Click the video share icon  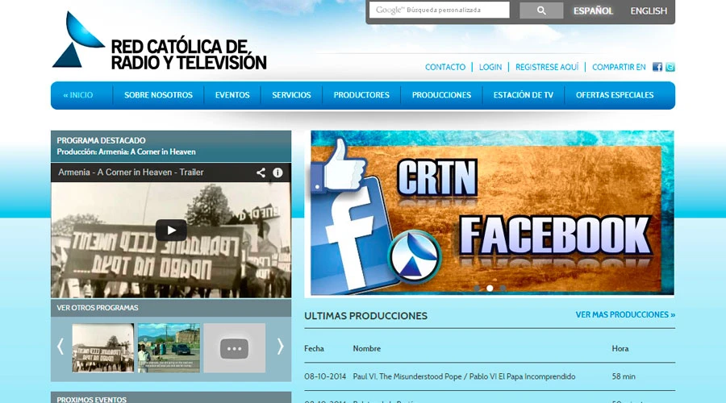261,172
